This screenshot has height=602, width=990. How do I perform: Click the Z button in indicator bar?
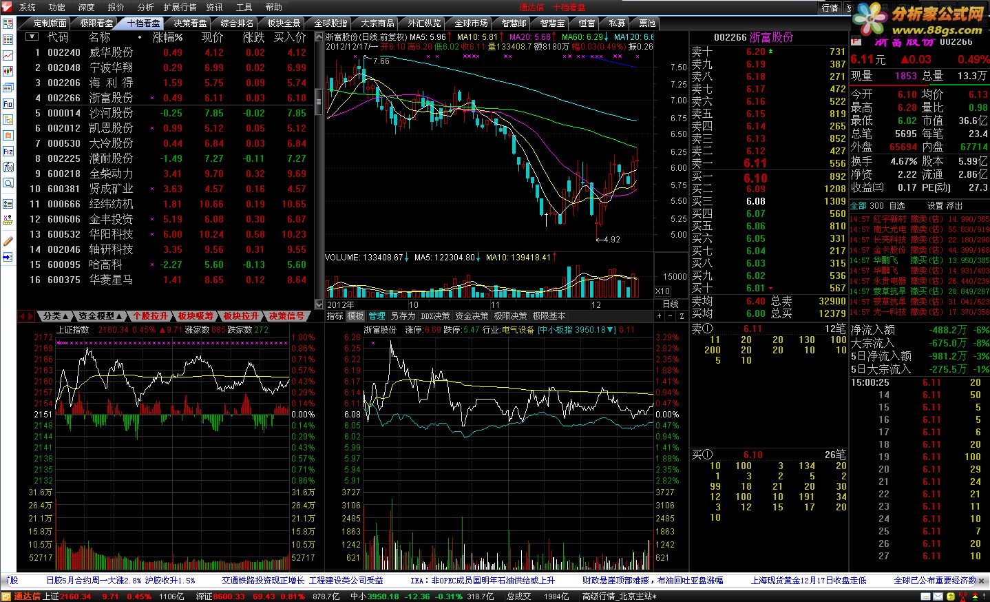pyautogui.click(x=682, y=316)
